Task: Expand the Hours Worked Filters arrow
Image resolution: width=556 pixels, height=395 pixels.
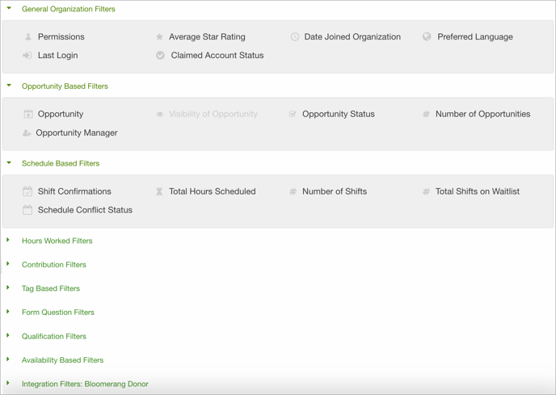Action: (x=8, y=240)
